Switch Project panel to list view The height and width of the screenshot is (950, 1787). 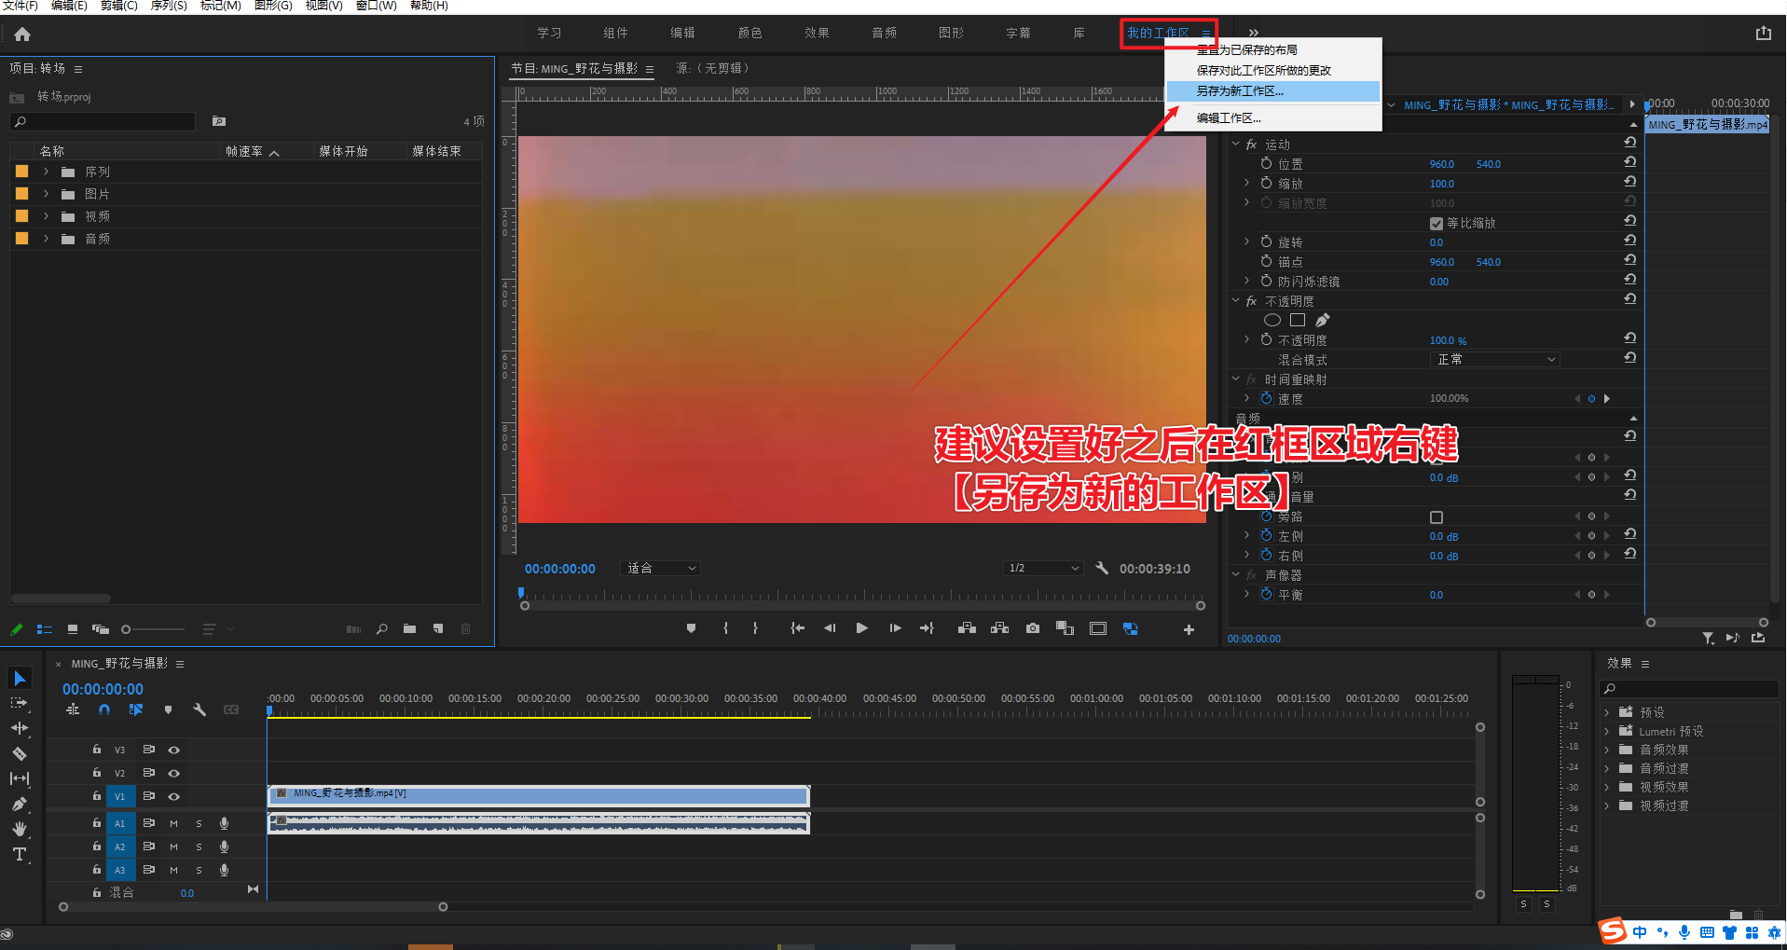(44, 629)
